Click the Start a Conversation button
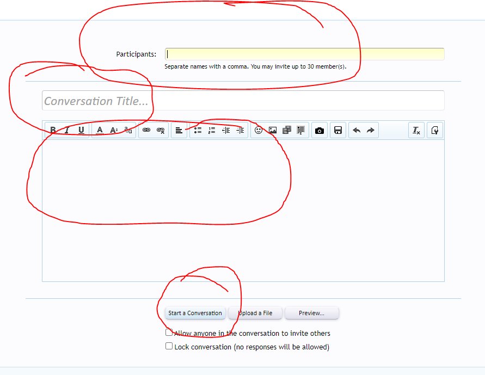The image size is (485, 375). [195, 313]
